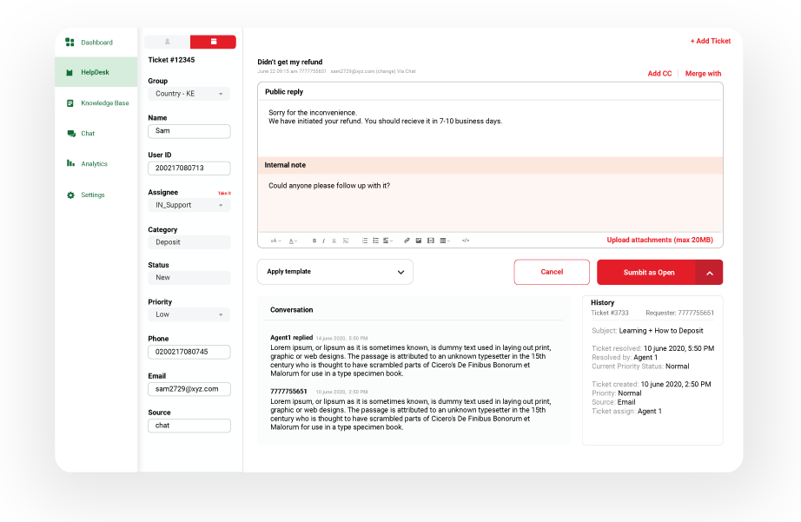The height and width of the screenshot is (522, 801).
Task: Apply bold formatting in the reply editor
Action: [314, 241]
